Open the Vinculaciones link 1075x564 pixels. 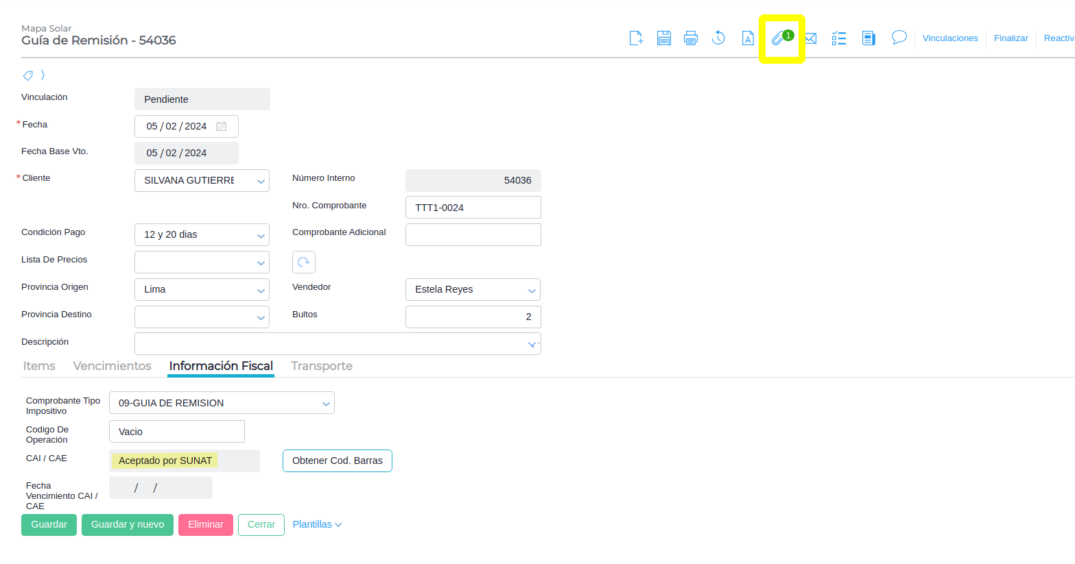coord(950,38)
